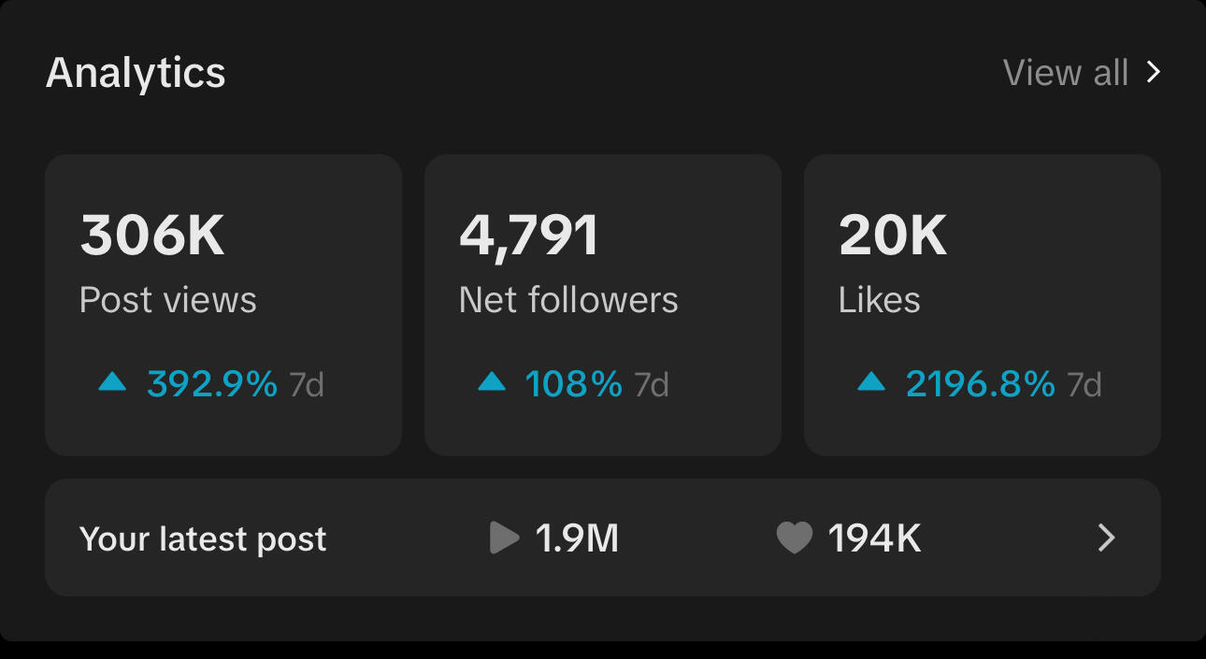The width and height of the screenshot is (1206, 659).
Task: Open the Your latest post label
Action: tap(203, 539)
